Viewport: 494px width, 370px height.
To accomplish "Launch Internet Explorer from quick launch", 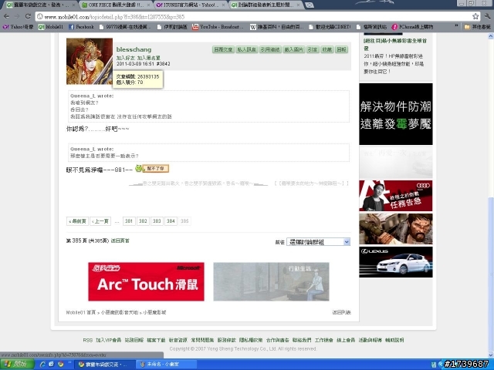I will pos(42,365).
